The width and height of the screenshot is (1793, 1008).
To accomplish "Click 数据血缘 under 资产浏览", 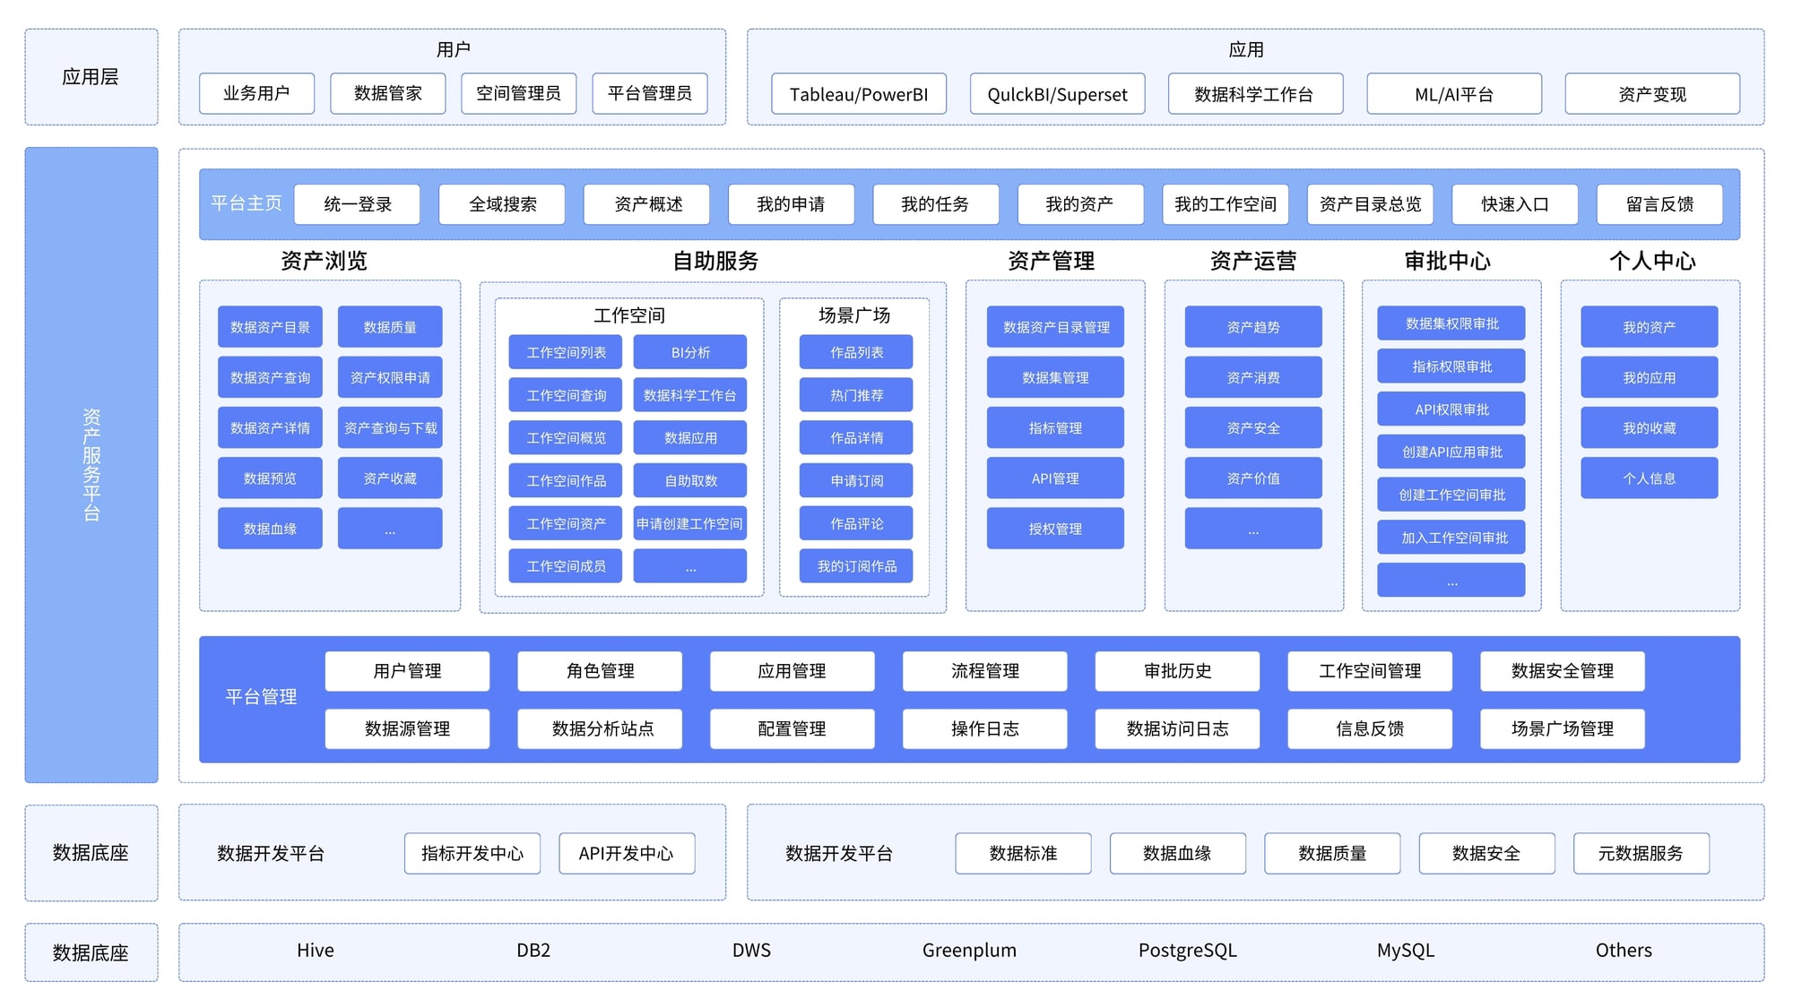I will (270, 529).
